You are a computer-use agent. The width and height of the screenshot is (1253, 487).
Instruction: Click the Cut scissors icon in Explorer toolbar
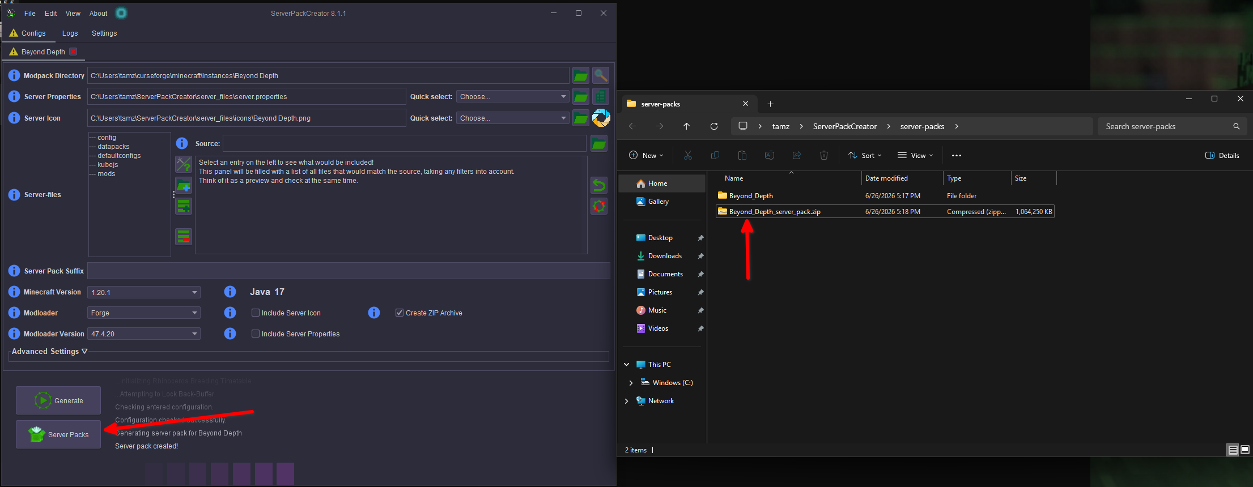click(x=688, y=155)
